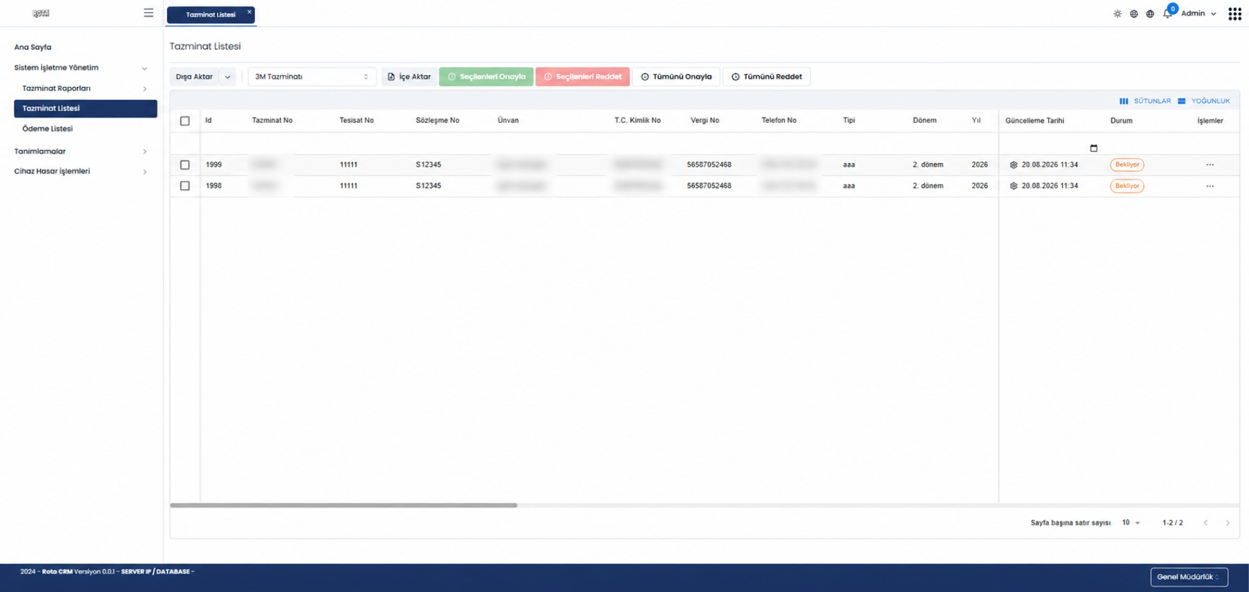1249x592 pixels.
Task: Click Tümünü Reddet button
Action: point(766,77)
